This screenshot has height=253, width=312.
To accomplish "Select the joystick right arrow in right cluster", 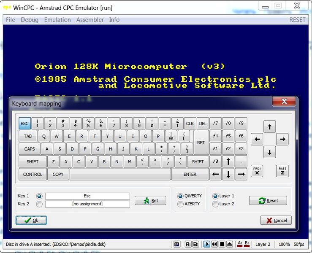I will [282, 139].
